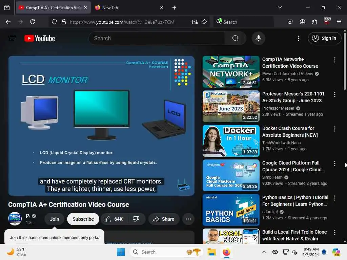Open Firefox View tab overview icon
Viewport: 347px width, 260px height.
(x=7, y=7)
